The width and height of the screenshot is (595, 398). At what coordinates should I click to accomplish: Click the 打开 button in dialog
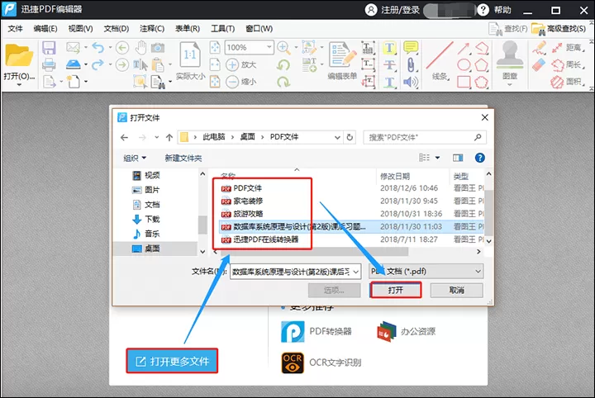click(396, 291)
